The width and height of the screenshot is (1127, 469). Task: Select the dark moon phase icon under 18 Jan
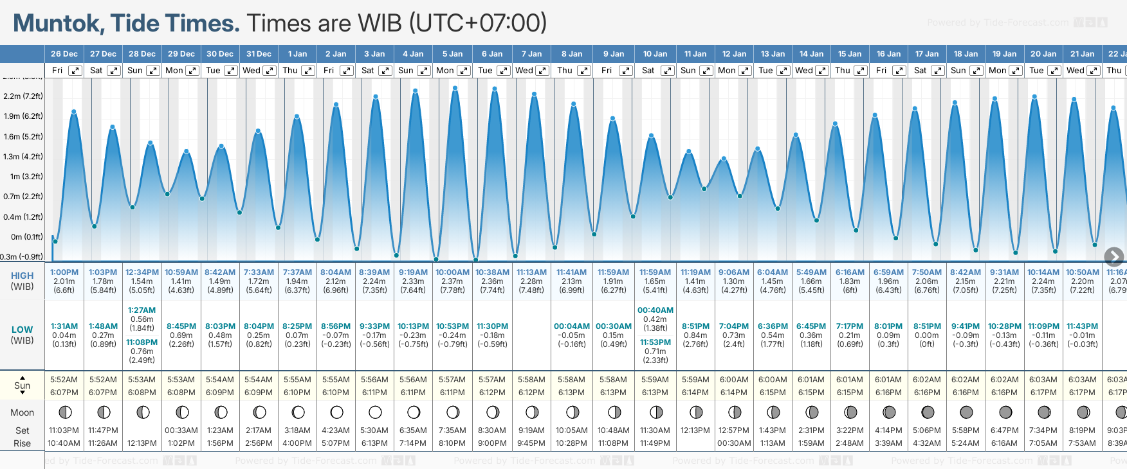tap(966, 412)
